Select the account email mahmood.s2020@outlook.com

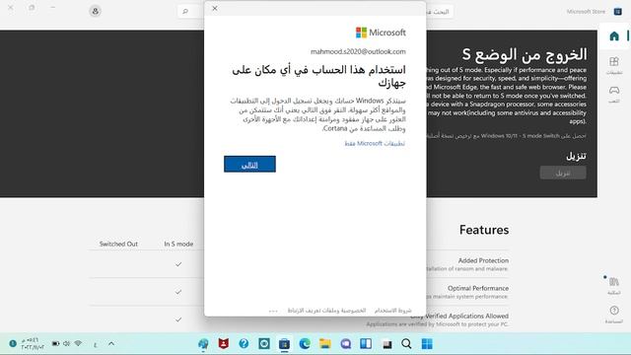pos(358,51)
